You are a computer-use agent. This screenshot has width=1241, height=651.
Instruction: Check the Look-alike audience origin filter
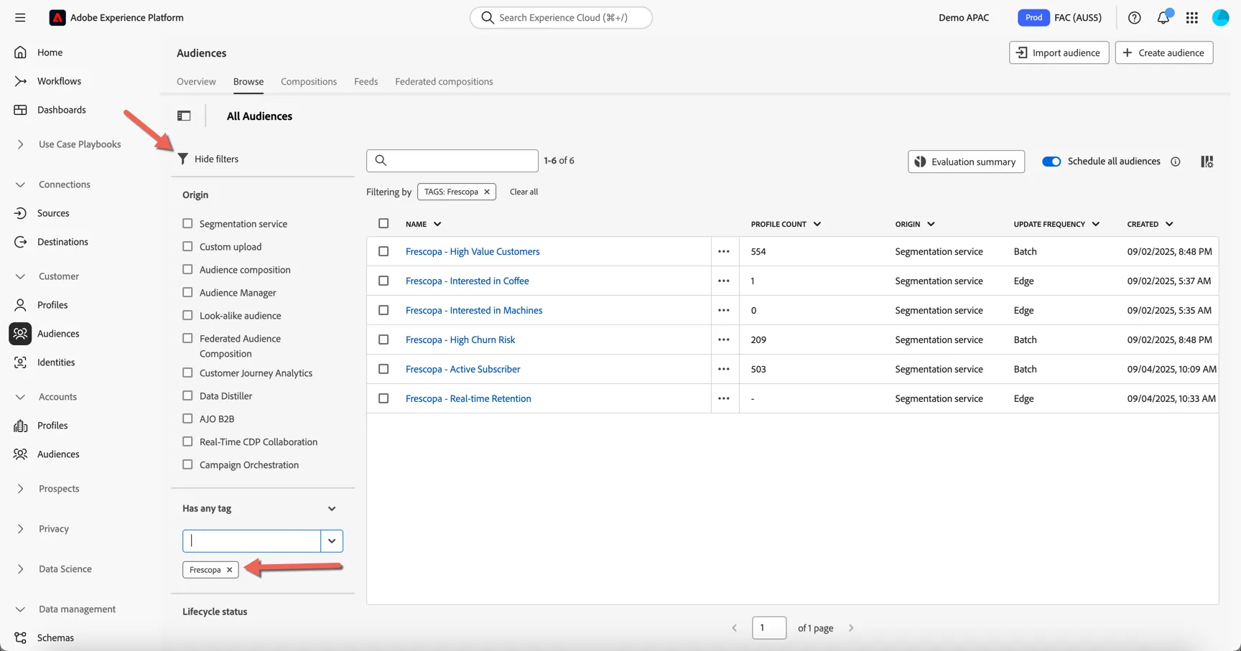click(x=187, y=315)
